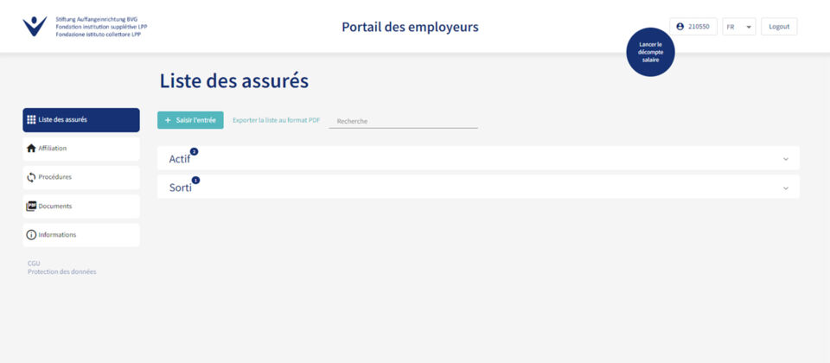Click the count badge next to Sorti
This screenshot has height=363, width=830.
coord(195,180)
